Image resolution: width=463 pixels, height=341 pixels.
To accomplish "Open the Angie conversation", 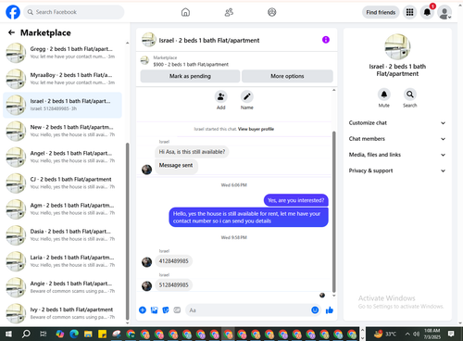I will tap(62, 287).
